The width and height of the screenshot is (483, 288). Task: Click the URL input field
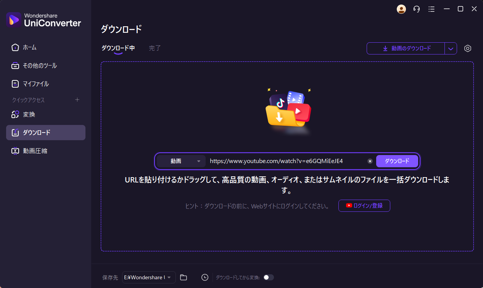point(287,161)
